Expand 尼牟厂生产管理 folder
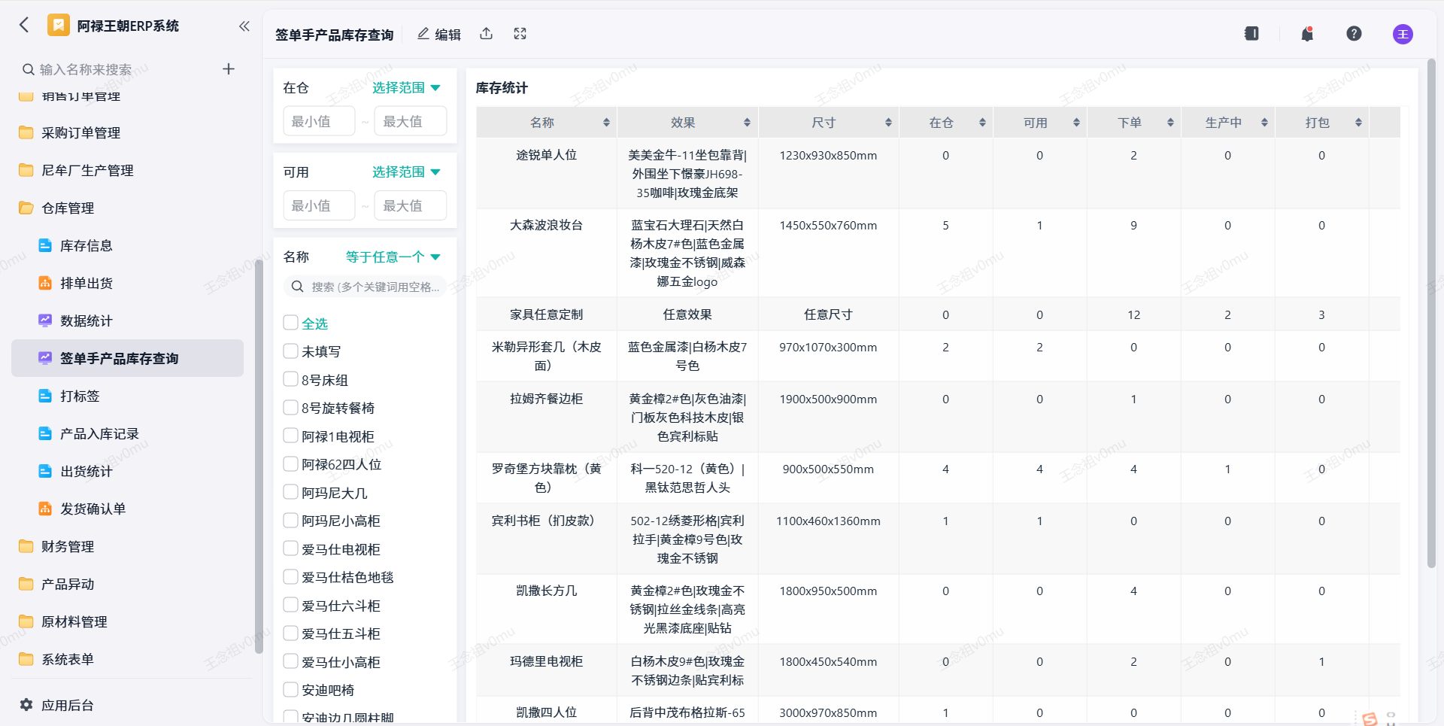Screen dimensions: 1444x726 coord(127,171)
